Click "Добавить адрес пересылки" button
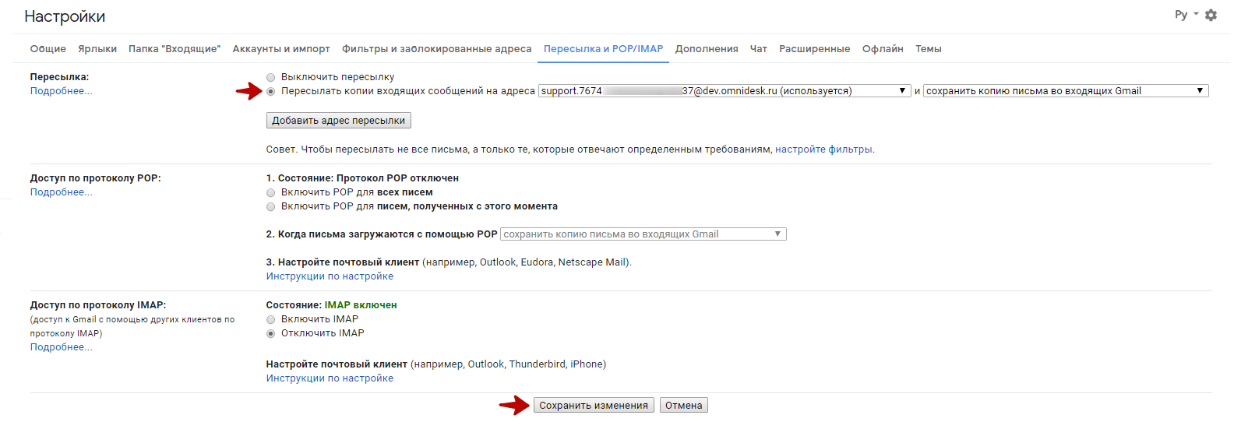Viewport: 1241px width, 429px height. tap(338, 121)
